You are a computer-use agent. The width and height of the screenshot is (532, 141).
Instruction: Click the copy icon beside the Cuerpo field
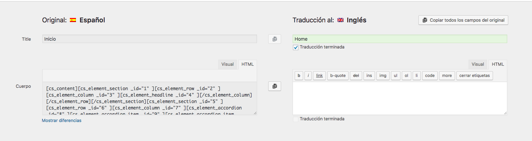point(275,86)
